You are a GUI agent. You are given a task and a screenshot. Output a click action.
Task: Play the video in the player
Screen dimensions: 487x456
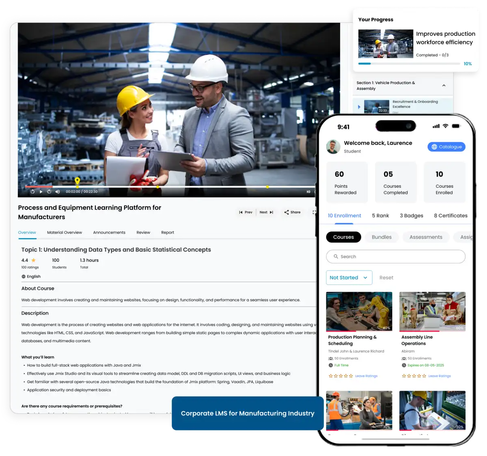tap(41, 191)
